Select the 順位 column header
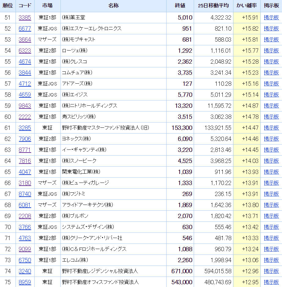 pyautogui.click(x=8, y=6)
